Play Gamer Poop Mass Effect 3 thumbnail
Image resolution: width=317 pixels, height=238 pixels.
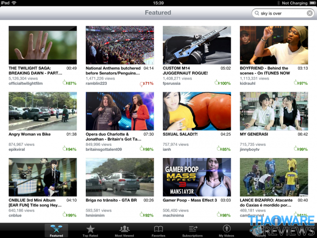(x=197, y=177)
